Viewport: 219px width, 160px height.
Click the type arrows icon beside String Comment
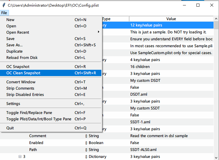pyautogui.click(x=86, y=136)
